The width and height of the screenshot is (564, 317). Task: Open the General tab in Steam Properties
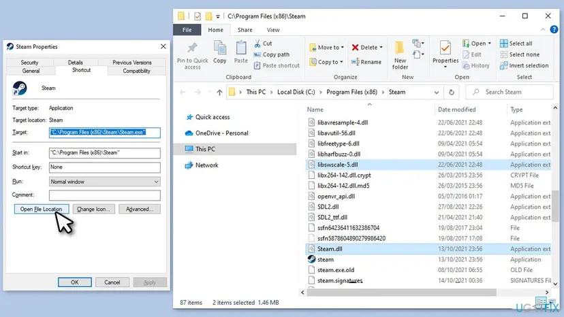pyautogui.click(x=31, y=71)
